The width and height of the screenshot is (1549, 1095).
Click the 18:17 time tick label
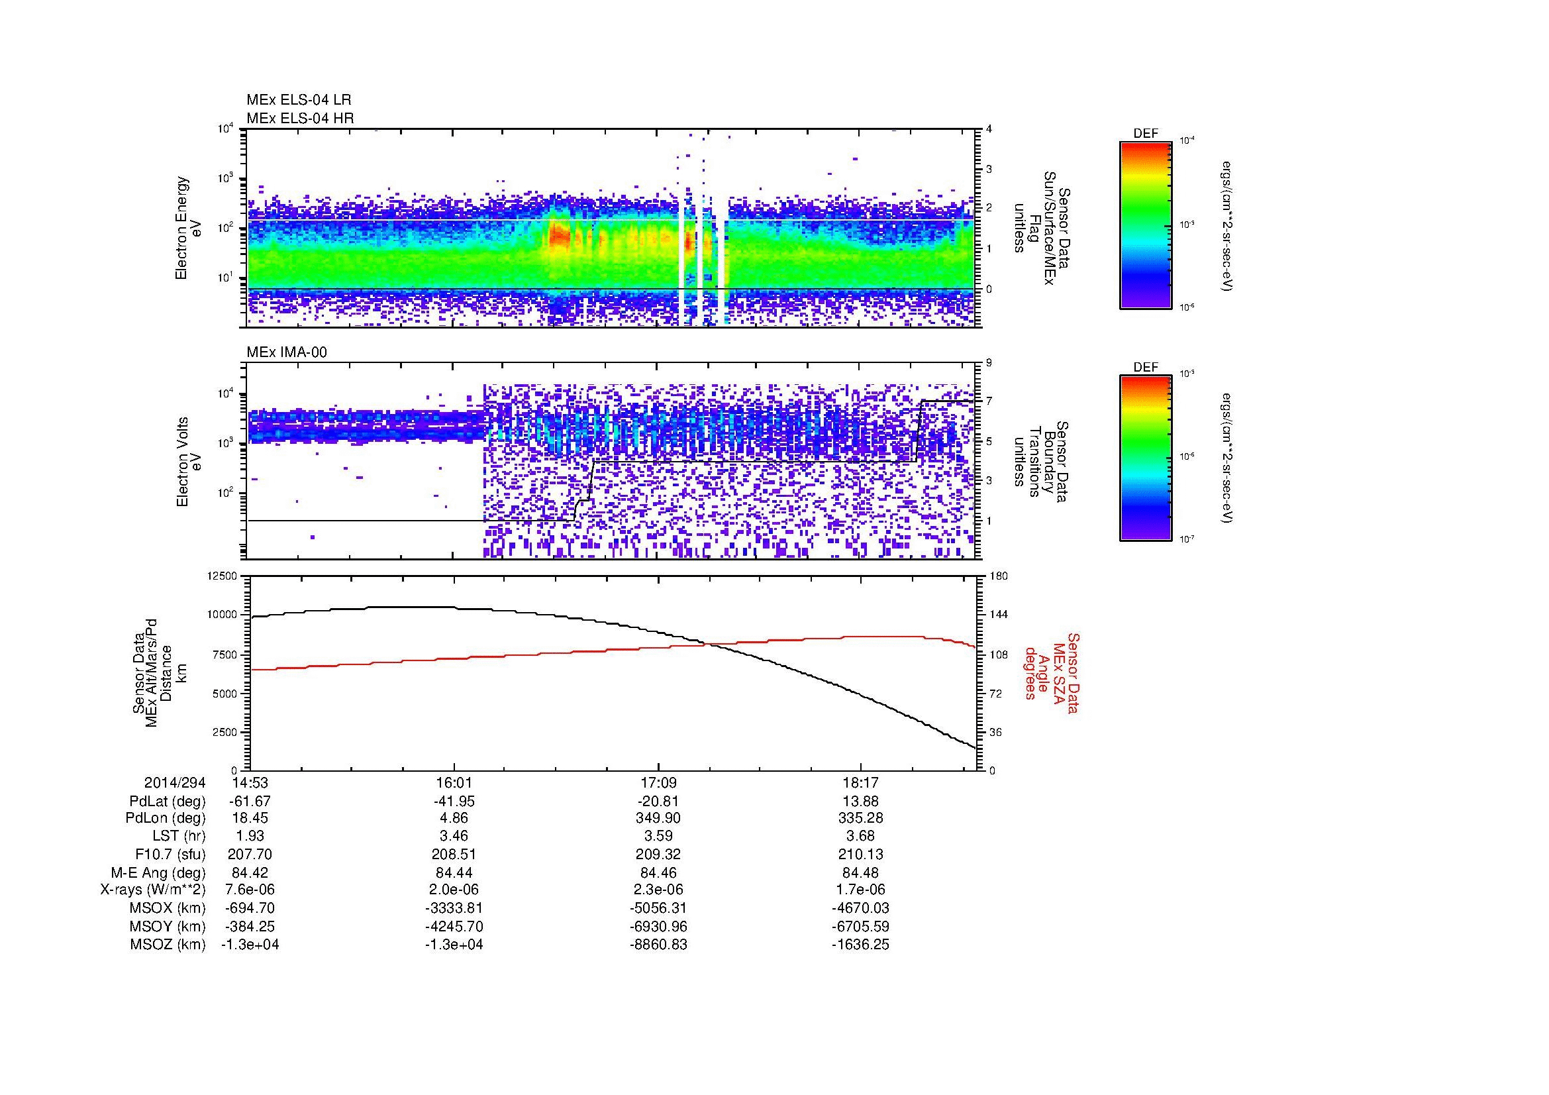[861, 782]
